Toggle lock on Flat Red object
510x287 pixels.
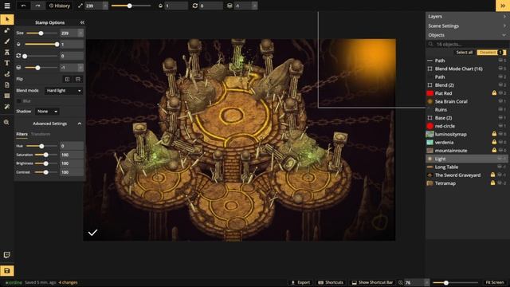[x=494, y=93]
